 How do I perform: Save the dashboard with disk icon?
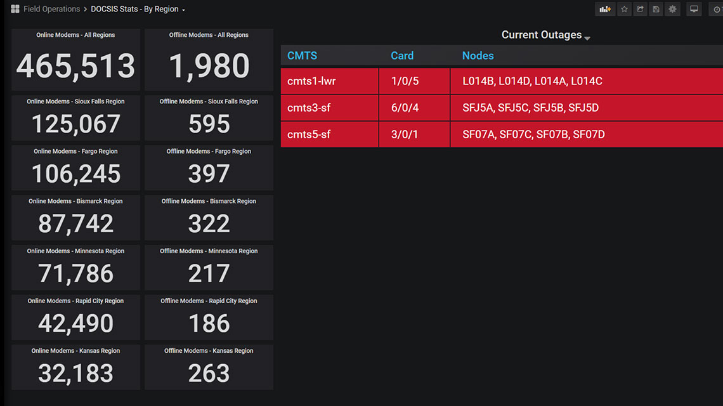(656, 10)
